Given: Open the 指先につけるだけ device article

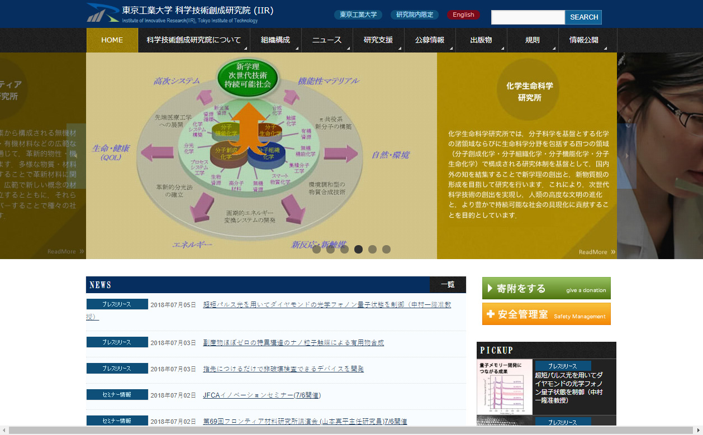Looking at the screenshot, I should click(x=283, y=369).
